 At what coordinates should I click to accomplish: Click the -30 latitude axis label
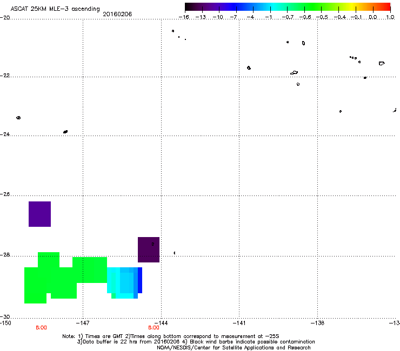[5, 317]
